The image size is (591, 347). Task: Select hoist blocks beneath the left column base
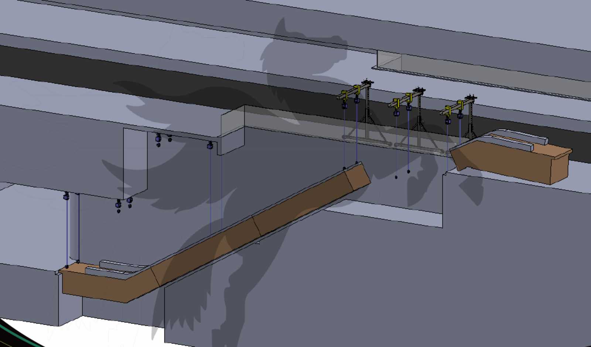[124, 204]
